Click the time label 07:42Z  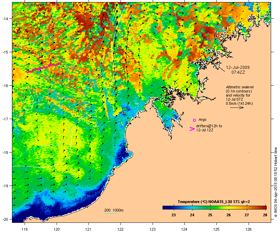click(238, 72)
